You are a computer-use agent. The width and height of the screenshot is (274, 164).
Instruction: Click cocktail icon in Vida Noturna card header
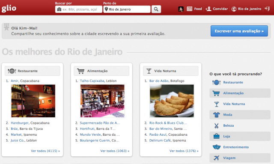[149, 71]
